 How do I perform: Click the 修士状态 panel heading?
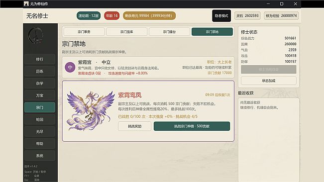point(249,32)
